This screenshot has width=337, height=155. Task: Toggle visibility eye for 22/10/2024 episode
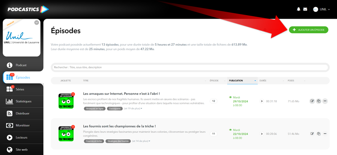point(231,130)
